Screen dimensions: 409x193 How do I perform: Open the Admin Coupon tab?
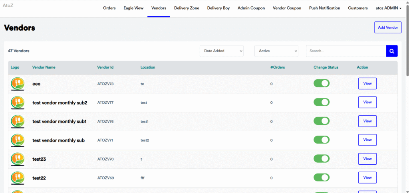[x=251, y=8]
